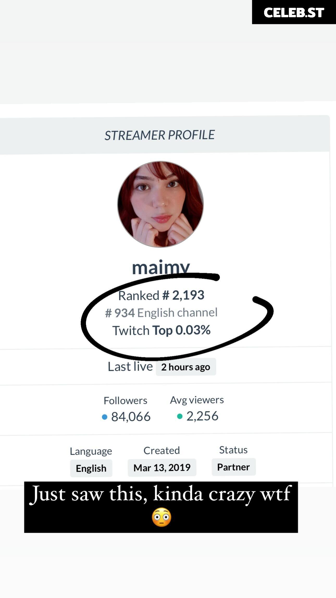Click the English language badge

coord(91,468)
